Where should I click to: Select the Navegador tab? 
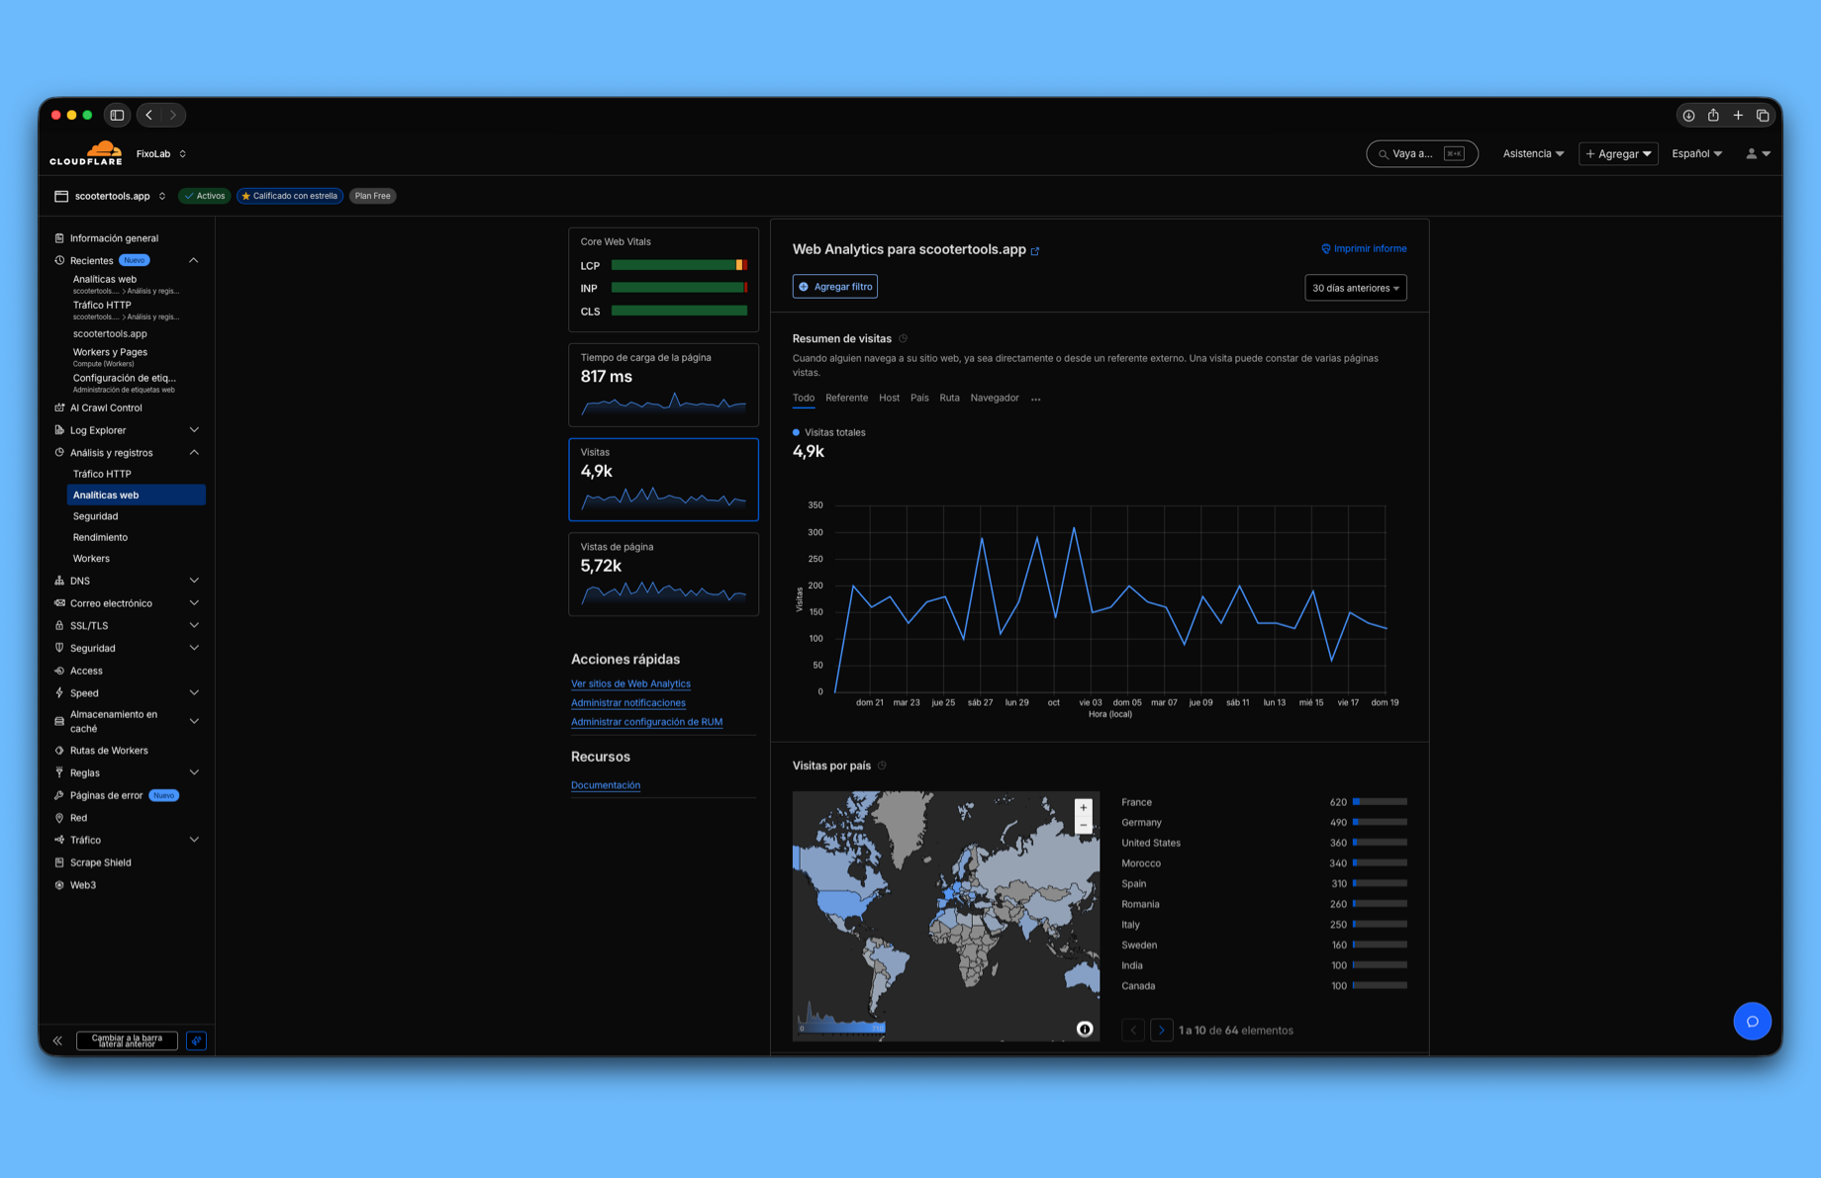coord(995,398)
